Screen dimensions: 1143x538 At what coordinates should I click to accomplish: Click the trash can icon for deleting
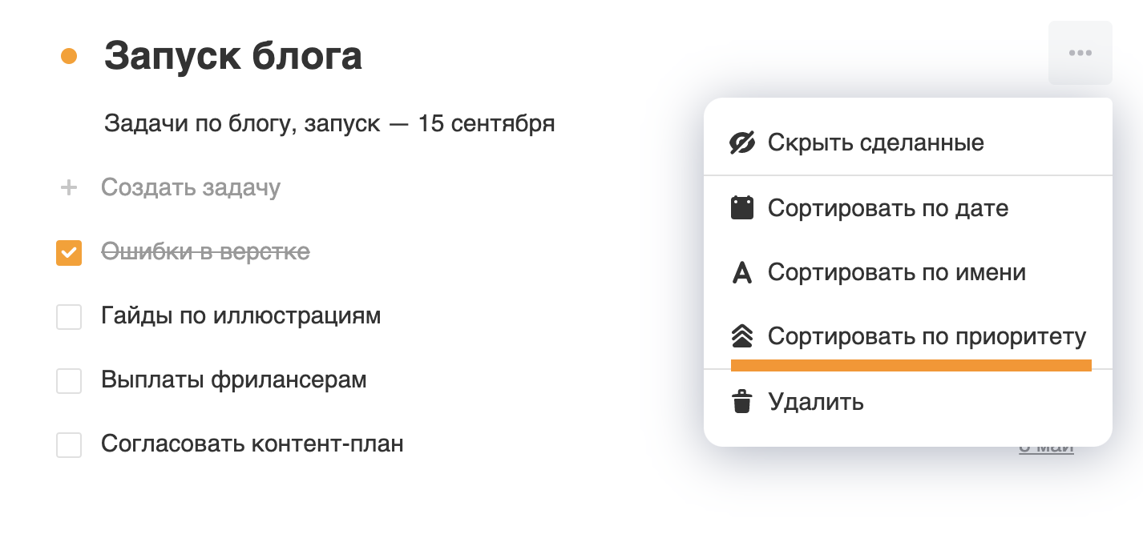click(x=742, y=401)
